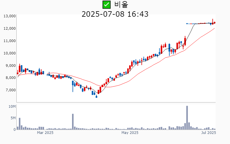Click the 5M volume axis label
Screen dimensions: 230x144
click(13, 118)
